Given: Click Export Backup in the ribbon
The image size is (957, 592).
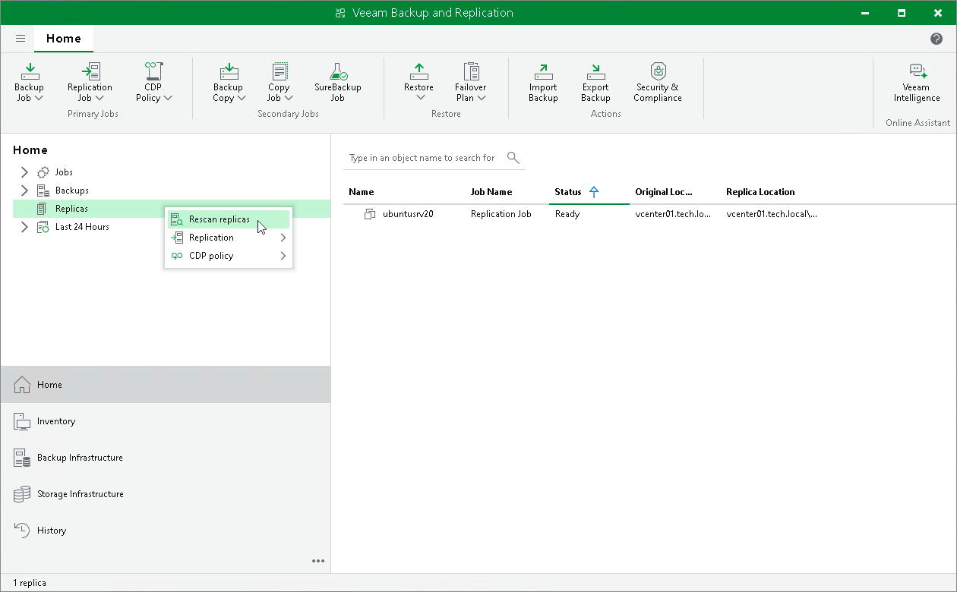Looking at the screenshot, I should pyautogui.click(x=595, y=83).
